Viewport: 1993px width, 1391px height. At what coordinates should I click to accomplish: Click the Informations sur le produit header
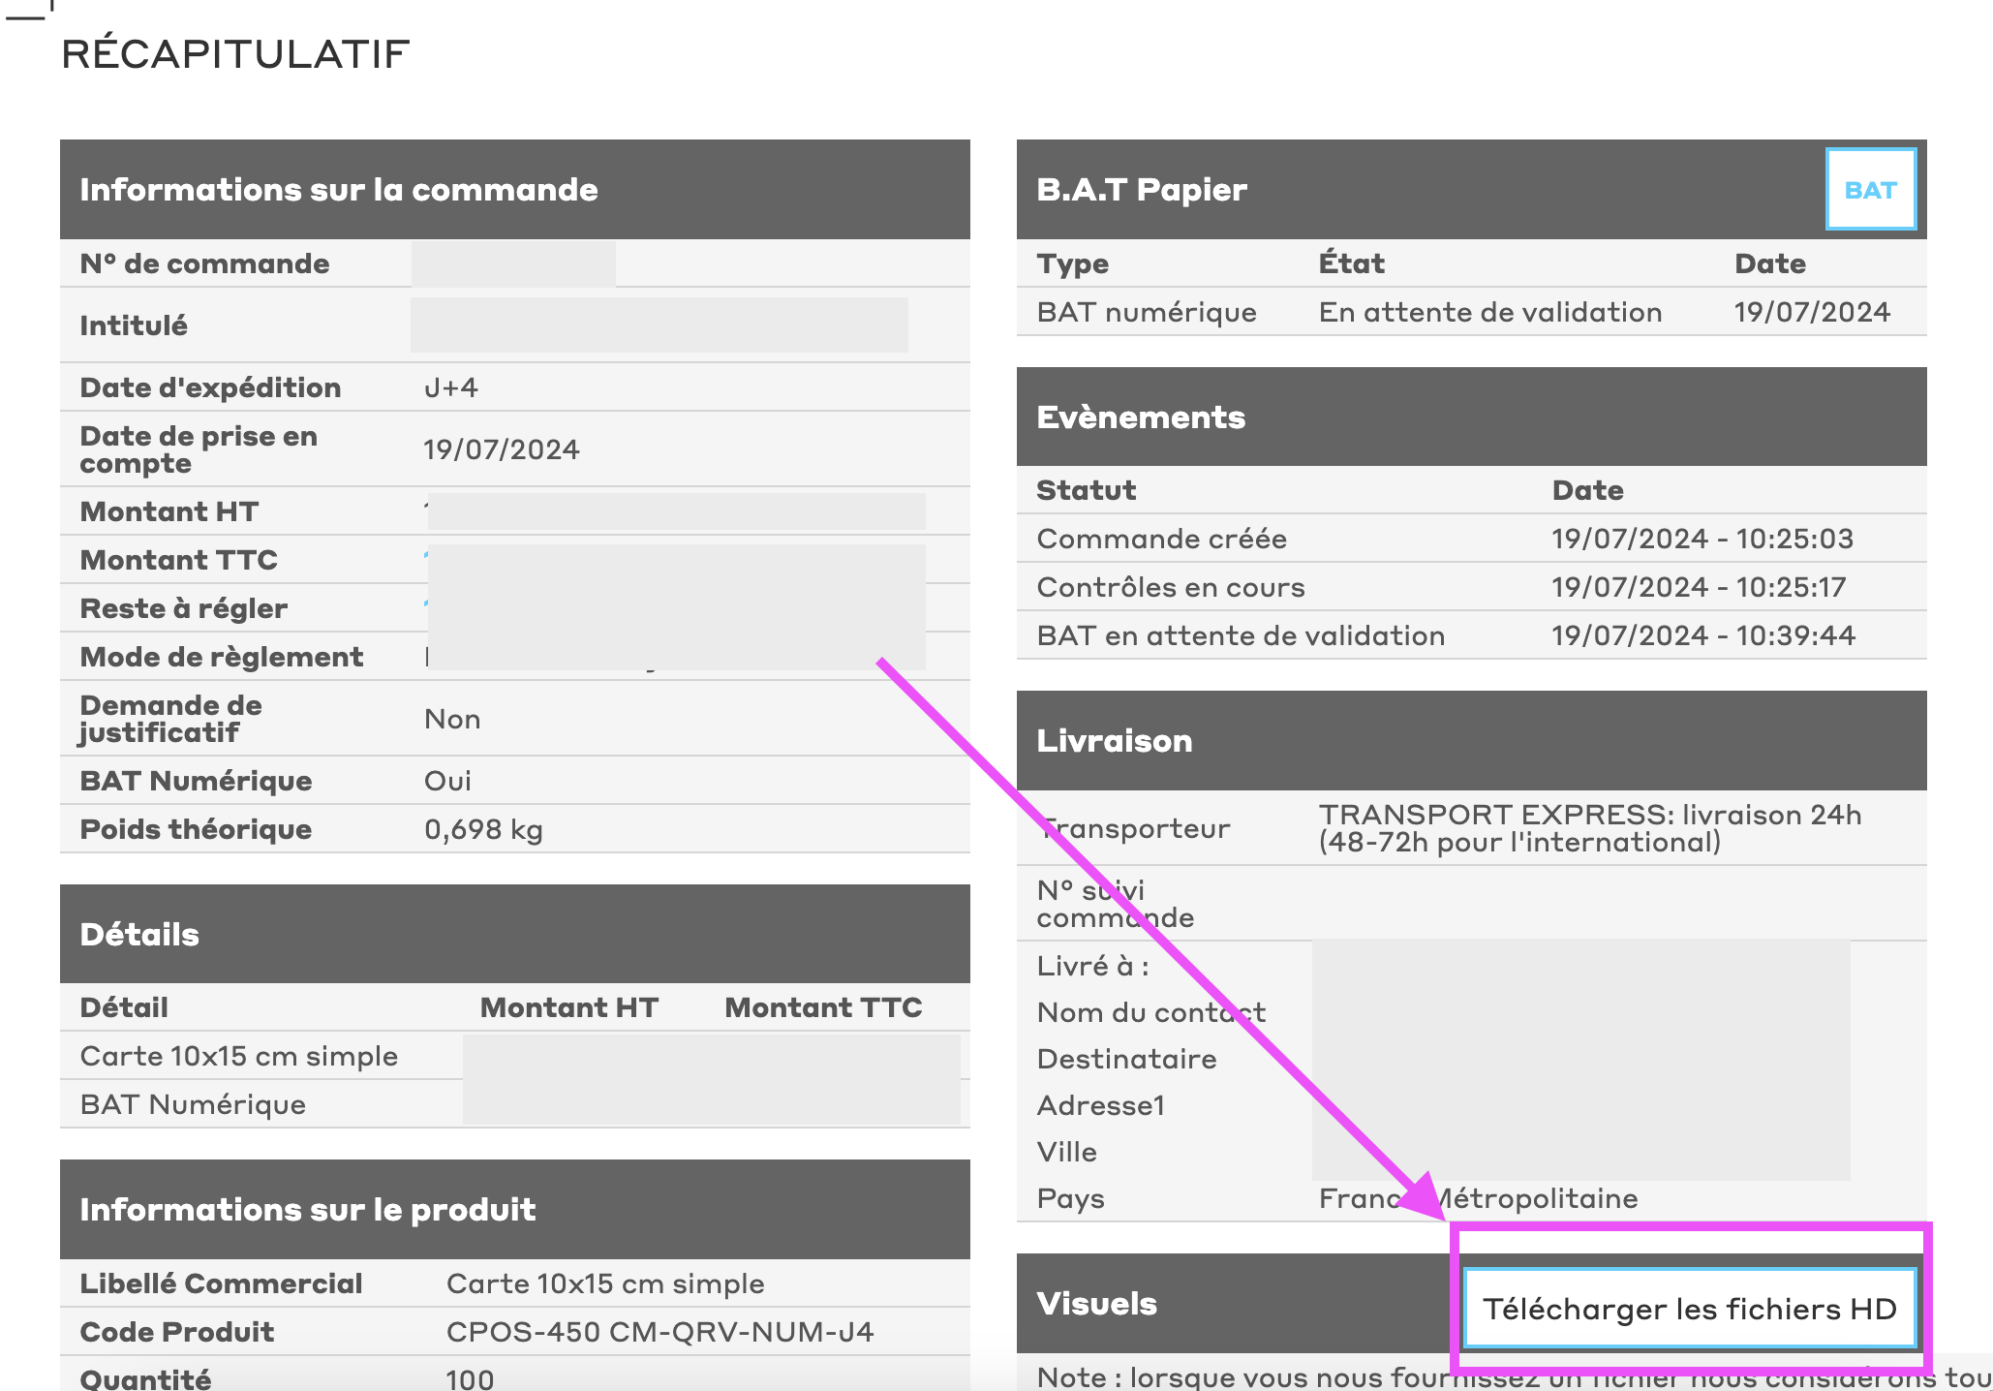pyautogui.click(x=307, y=1210)
